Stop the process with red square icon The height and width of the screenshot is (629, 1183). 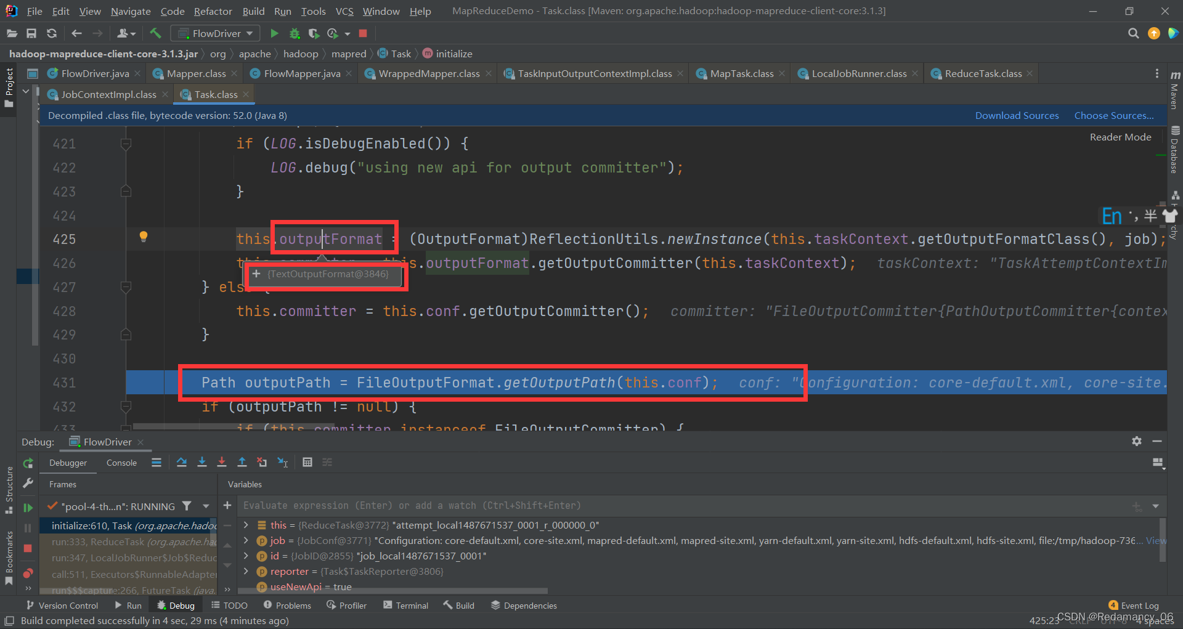pyautogui.click(x=363, y=33)
